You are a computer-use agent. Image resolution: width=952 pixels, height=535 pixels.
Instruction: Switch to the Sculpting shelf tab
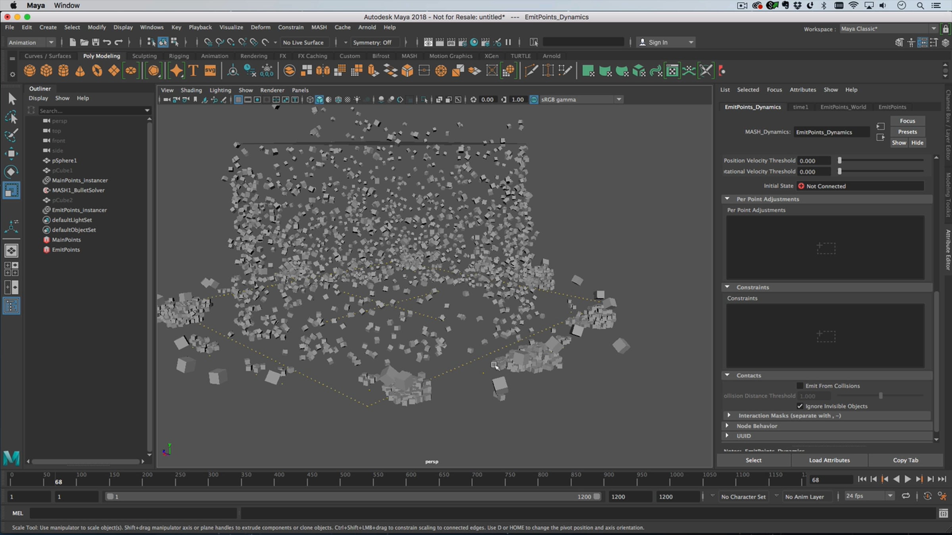[x=144, y=56]
